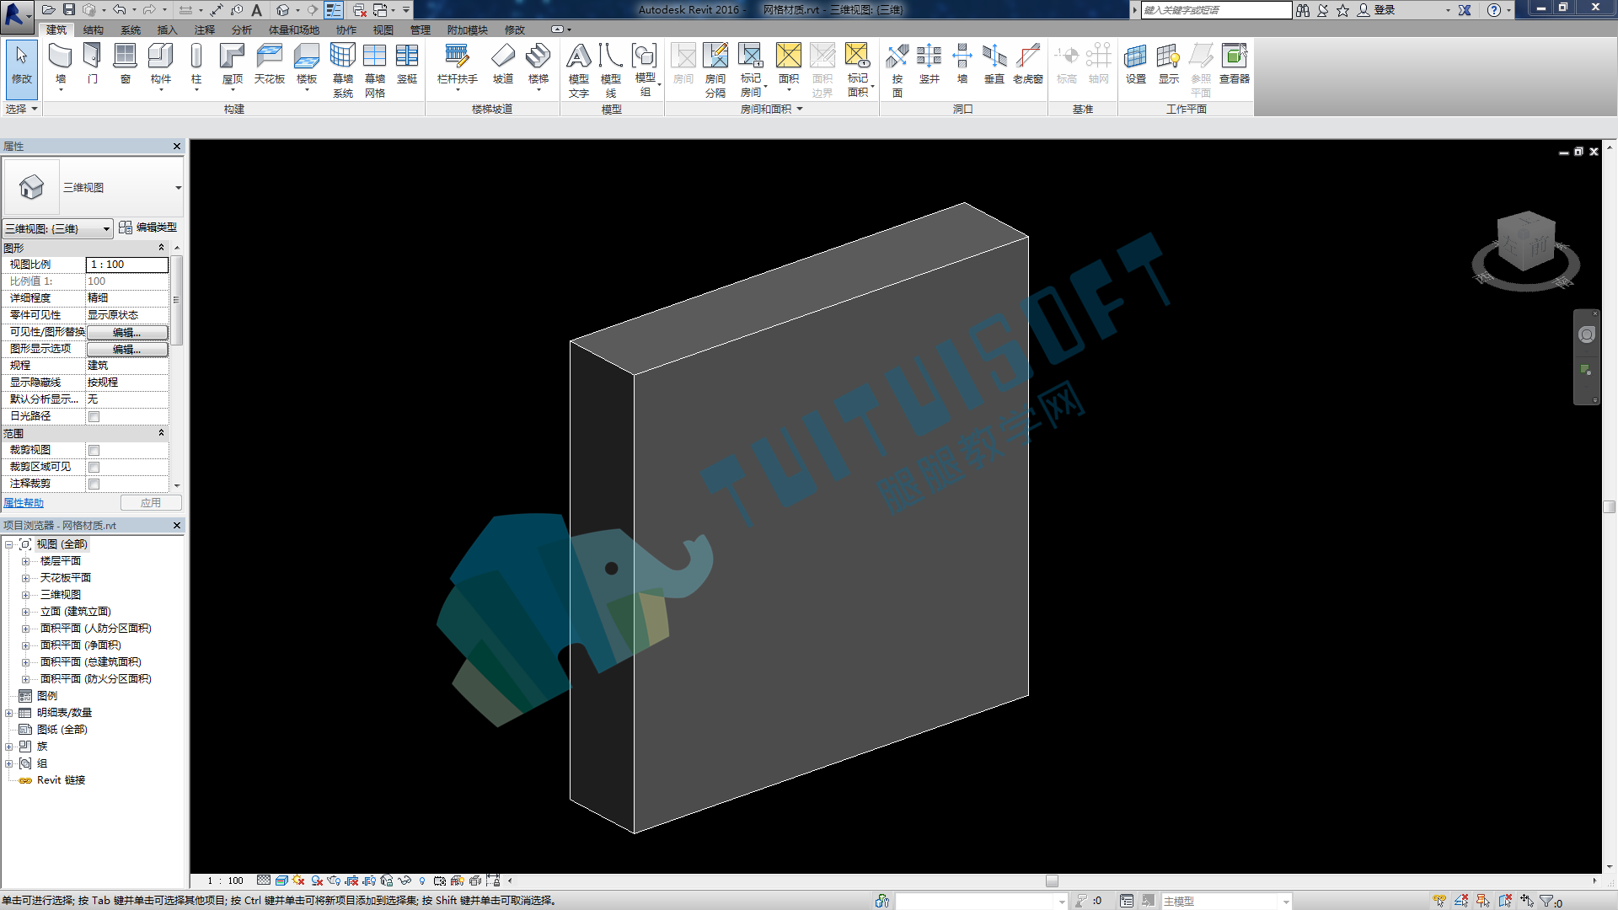Select the Wall (墙) tool
Viewport: 1618px width, 910px height.
tap(60, 65)
